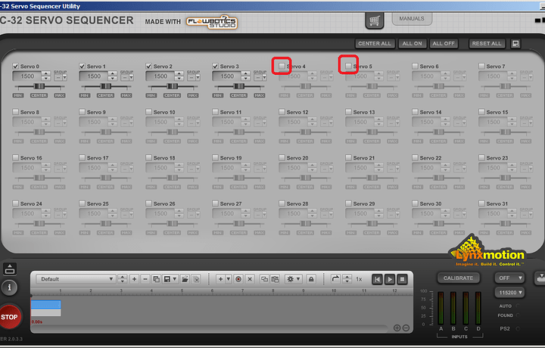Click the ALL OFF button

(444, 43)
